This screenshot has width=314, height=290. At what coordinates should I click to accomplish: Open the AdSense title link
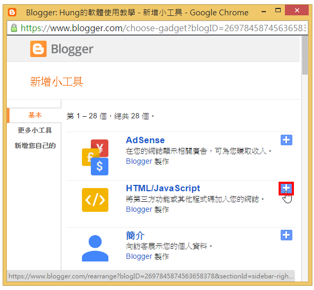coord(145,140)
